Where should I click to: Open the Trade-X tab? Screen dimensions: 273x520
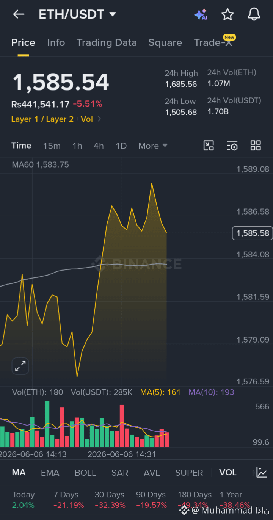(x=213, y=43)
